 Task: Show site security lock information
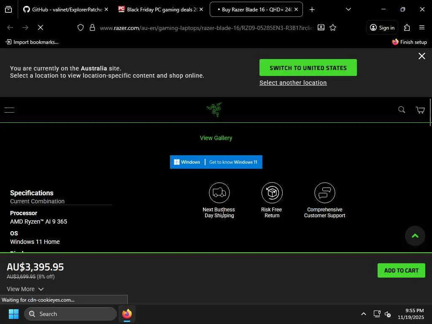pos(92,27)
